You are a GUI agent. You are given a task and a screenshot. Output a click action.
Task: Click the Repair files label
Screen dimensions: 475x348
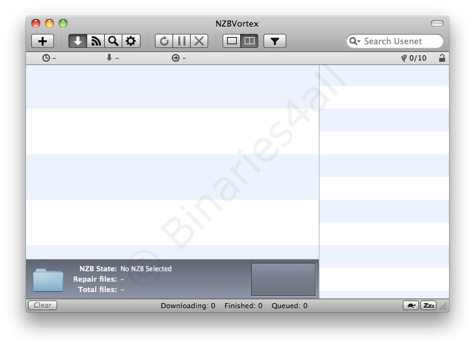click(95, 279)
